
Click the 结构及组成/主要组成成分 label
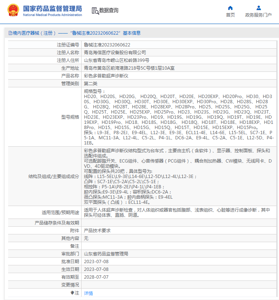point(54,177)
